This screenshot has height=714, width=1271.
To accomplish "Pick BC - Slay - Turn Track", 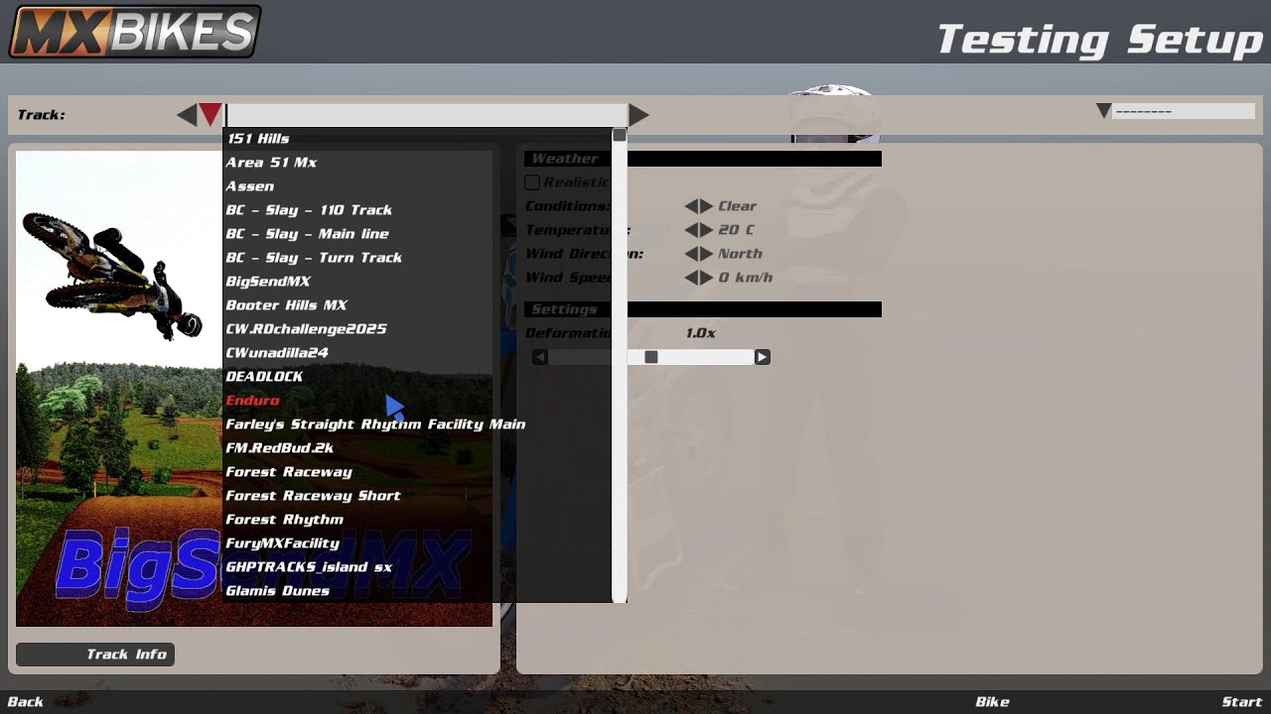I will [314, 258].
